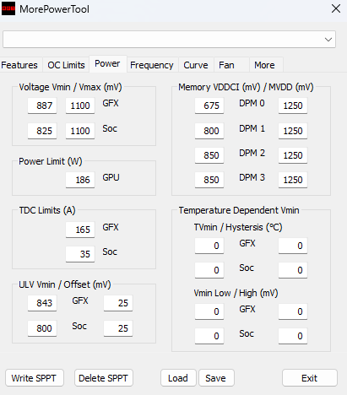This screenshot has height=395, width=347.
Task: Click the Load button
Action: (178, 378)
